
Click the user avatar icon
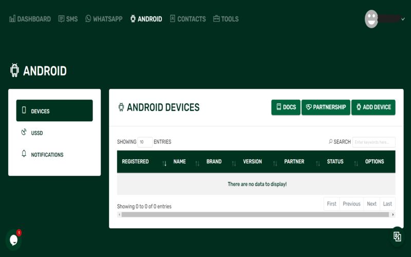[x=371, y=19]
